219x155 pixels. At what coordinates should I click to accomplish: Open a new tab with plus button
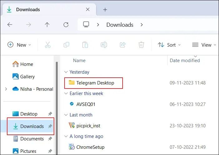coord(105,10)
